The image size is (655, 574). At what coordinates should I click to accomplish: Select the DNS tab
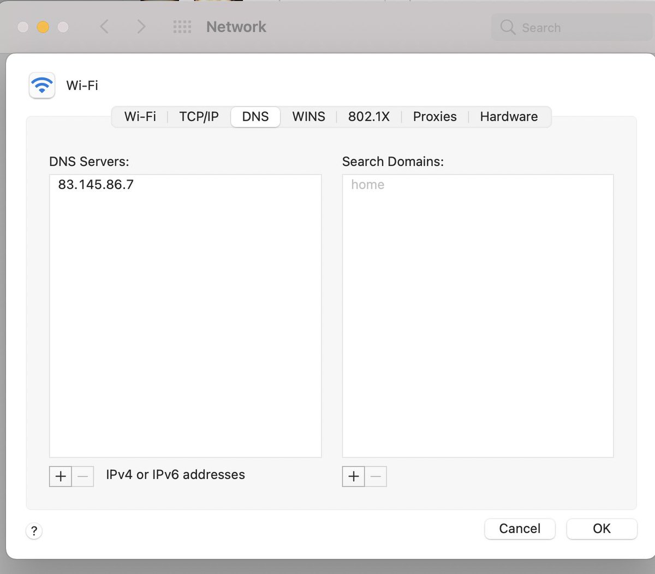(255, 117)
